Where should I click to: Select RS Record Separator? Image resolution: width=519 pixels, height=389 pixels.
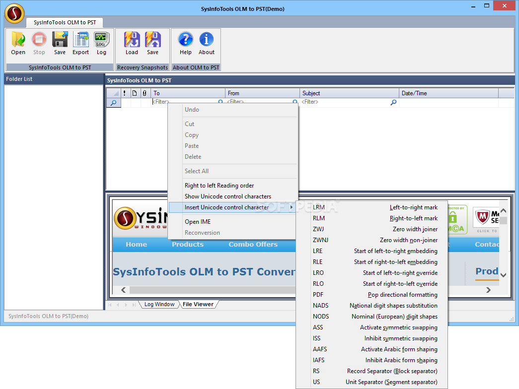[371, 371]
